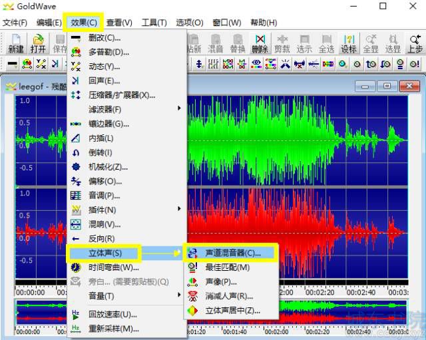Click the vertical up-down arrows toolbar icon
The width and height of the screenshot is (426, 340).
click(199, 64)
